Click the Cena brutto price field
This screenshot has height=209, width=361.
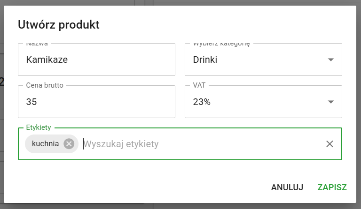tap(96, 102)
